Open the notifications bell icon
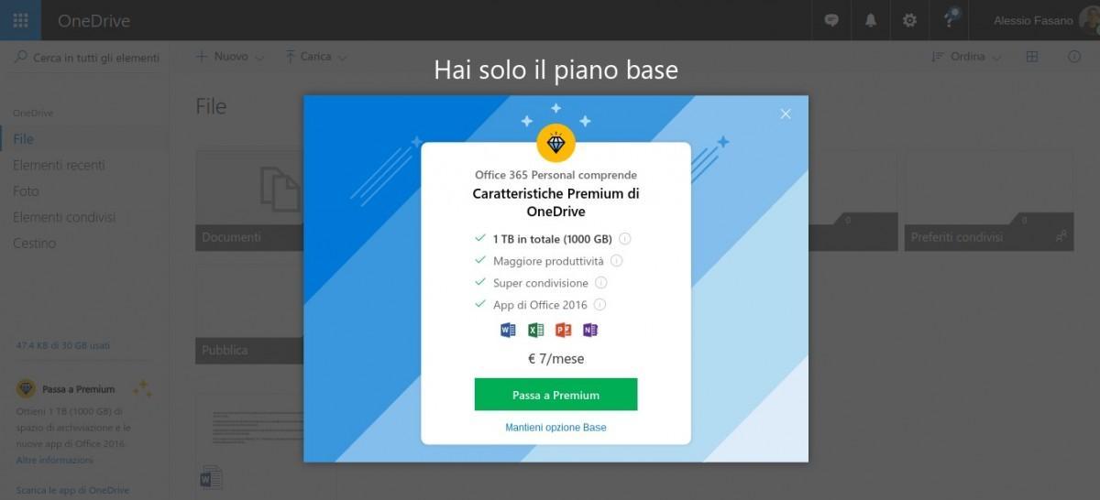This screenshot has height=500, width=1100. click(x=870, y=20)
